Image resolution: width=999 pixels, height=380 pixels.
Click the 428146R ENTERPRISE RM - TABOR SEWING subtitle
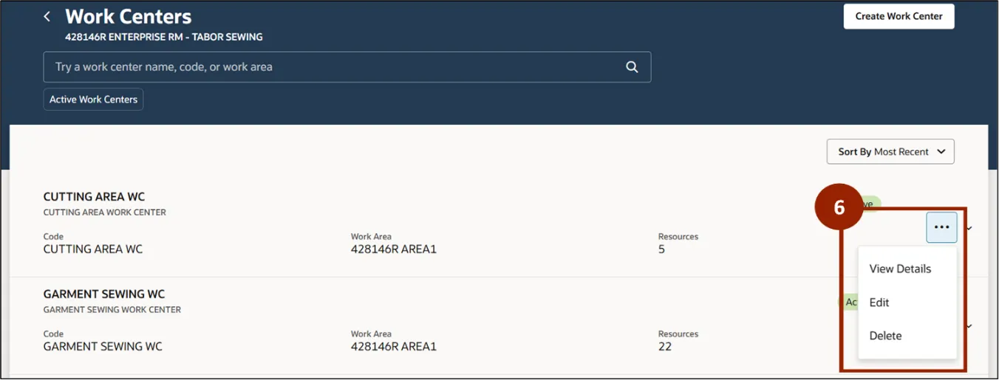pos(163,37)
